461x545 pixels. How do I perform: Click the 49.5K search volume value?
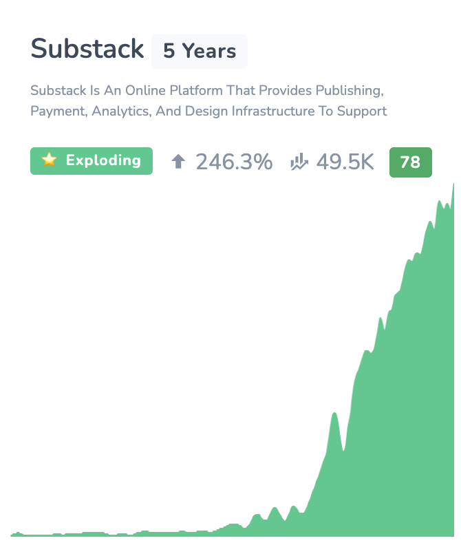[x=345, y=162]
